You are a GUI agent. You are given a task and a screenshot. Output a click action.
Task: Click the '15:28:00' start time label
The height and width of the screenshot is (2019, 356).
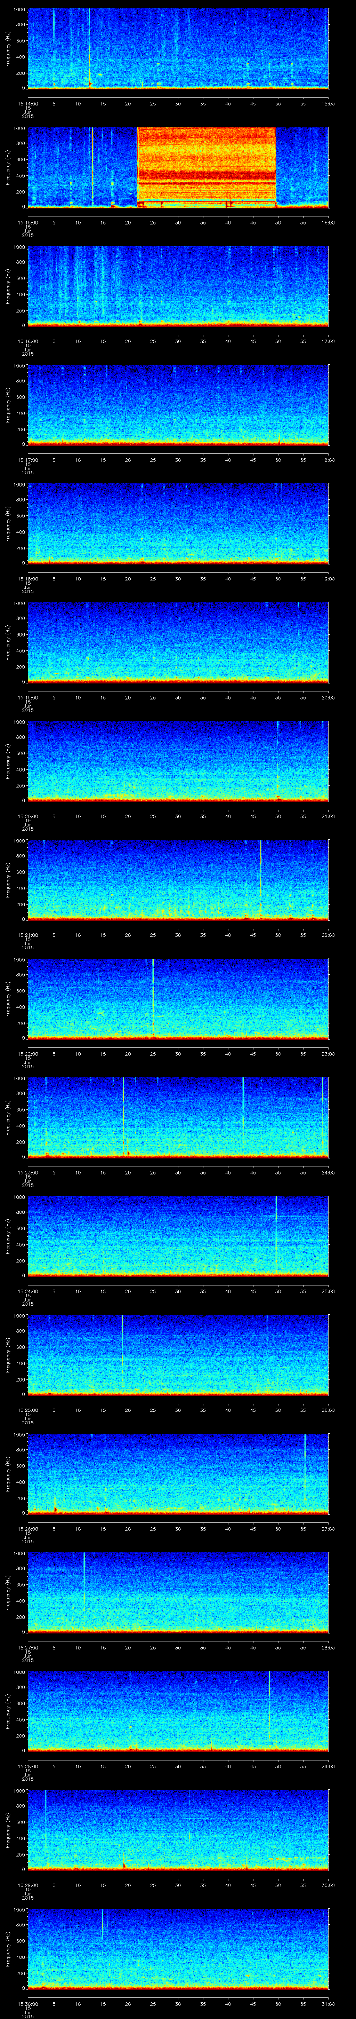[27, 1767]
